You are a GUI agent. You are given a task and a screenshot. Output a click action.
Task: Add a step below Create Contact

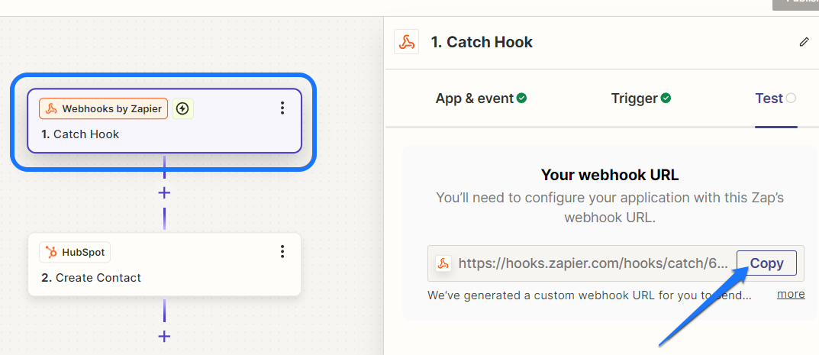(x=164, y=336)
